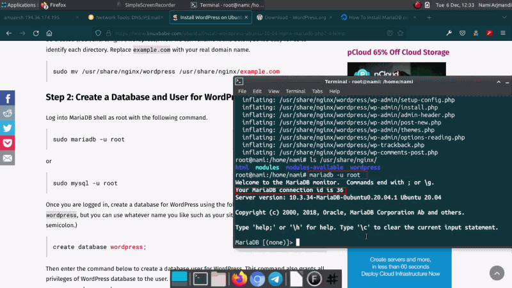Click the terminal window menu icon

239,81
